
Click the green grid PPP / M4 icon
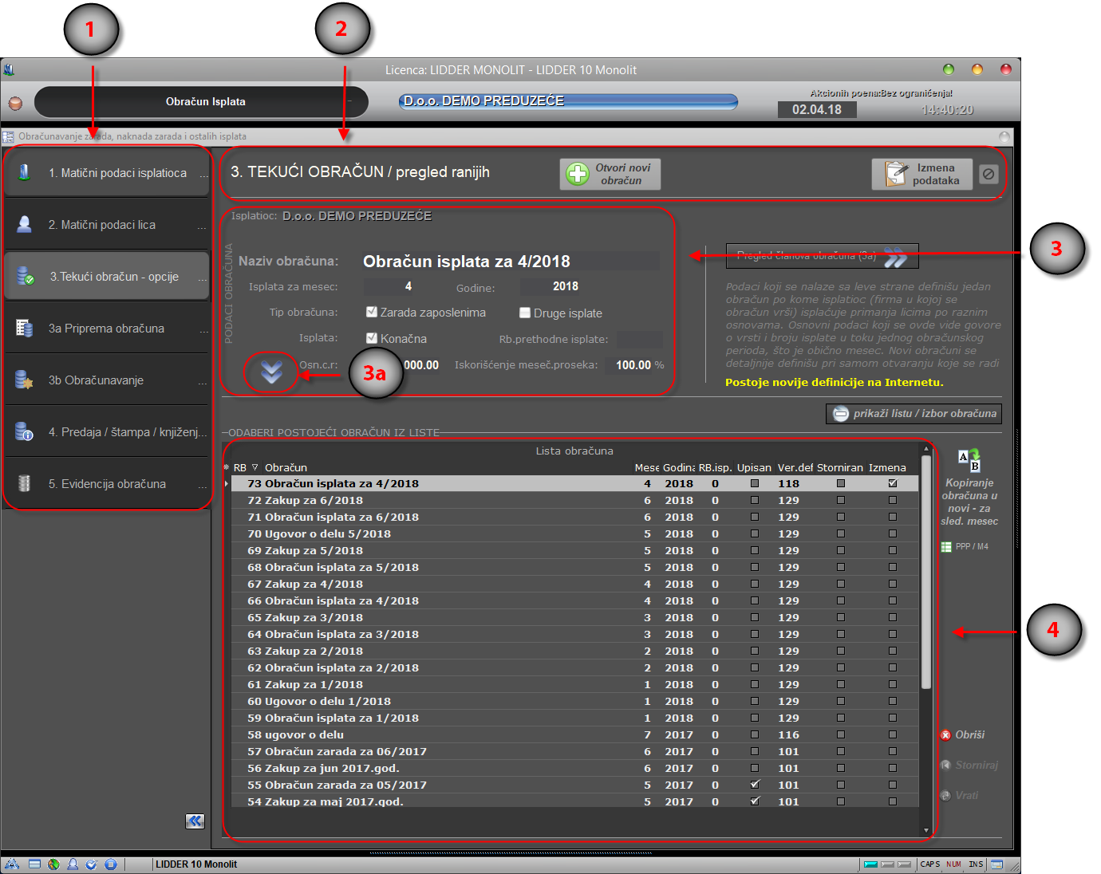point(946,547)
